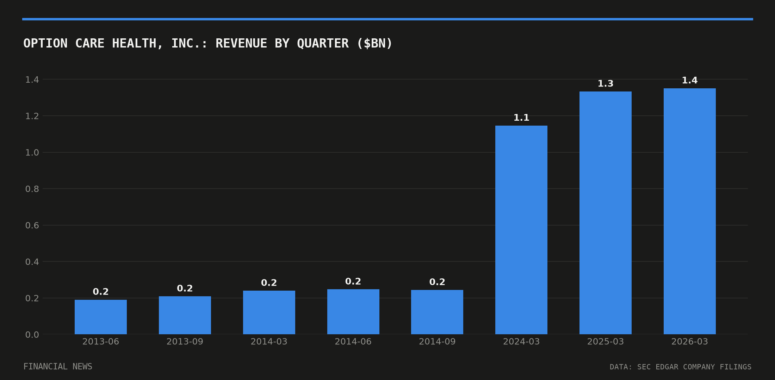Click the 2026-03 x-axis label
Image resolution: width=775 pixels, height=380 pixels.
(690, 342)
